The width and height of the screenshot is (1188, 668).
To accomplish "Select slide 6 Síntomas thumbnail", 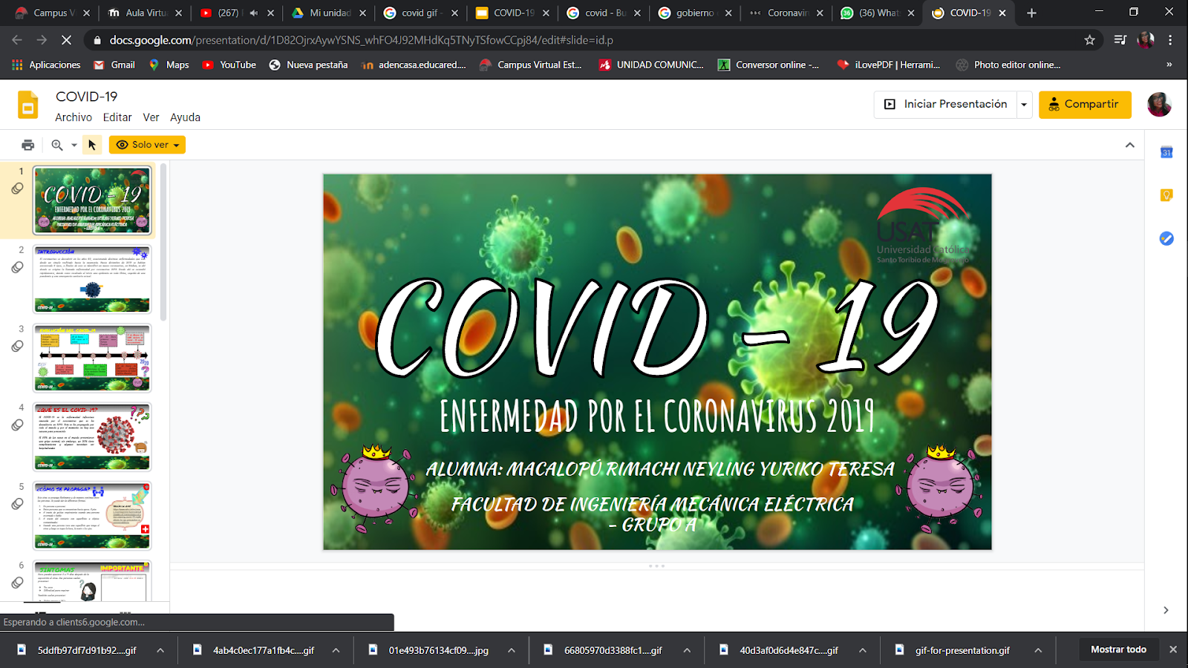I will pyautogui.click(x=92, y=580).
